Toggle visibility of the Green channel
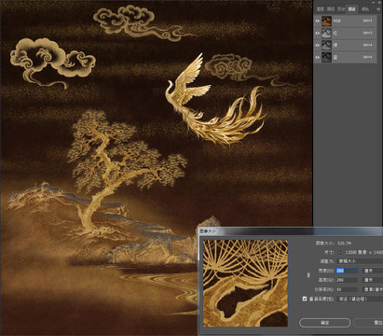This screenshot has width=383, height=336. (317, 45)
